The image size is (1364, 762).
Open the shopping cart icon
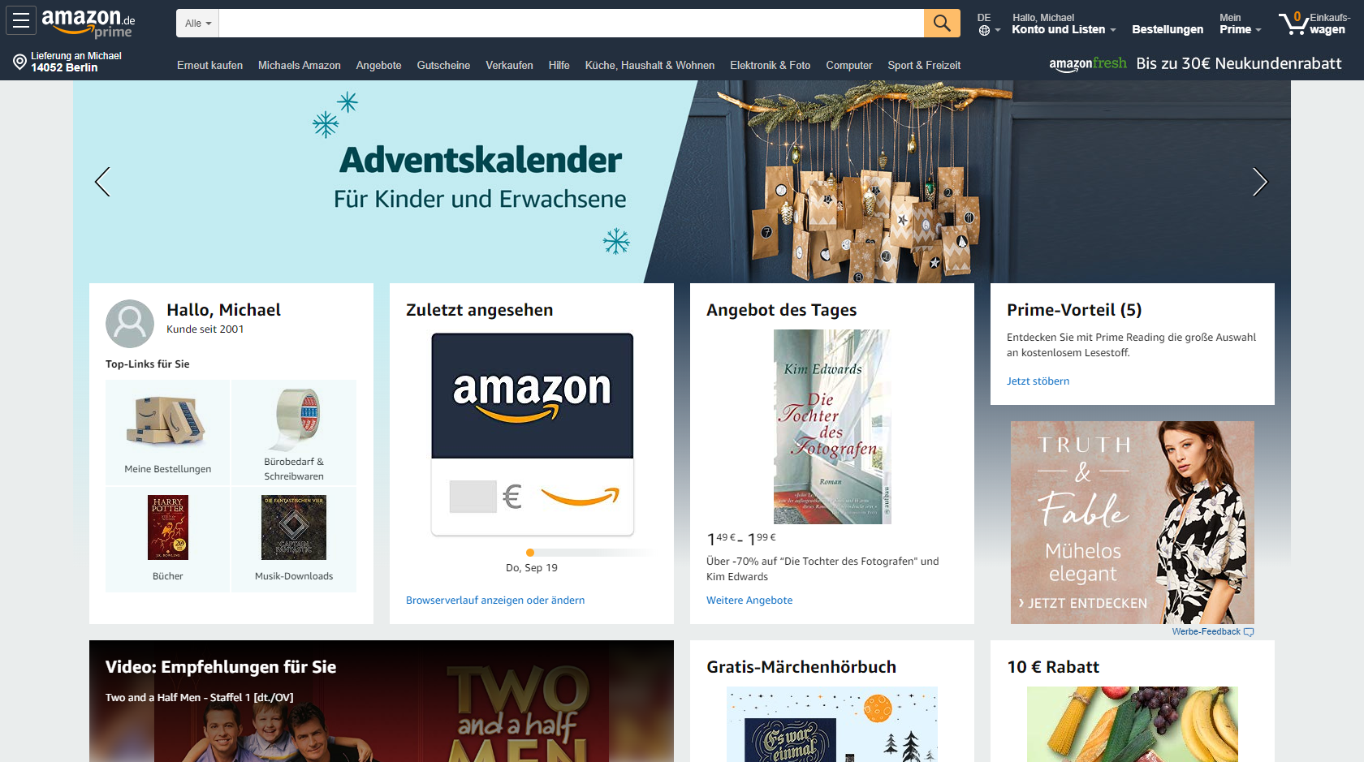click(1292, 24)
